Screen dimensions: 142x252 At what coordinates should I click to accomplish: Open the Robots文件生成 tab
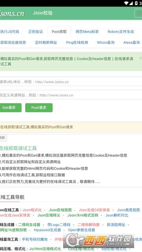(121, 31)
